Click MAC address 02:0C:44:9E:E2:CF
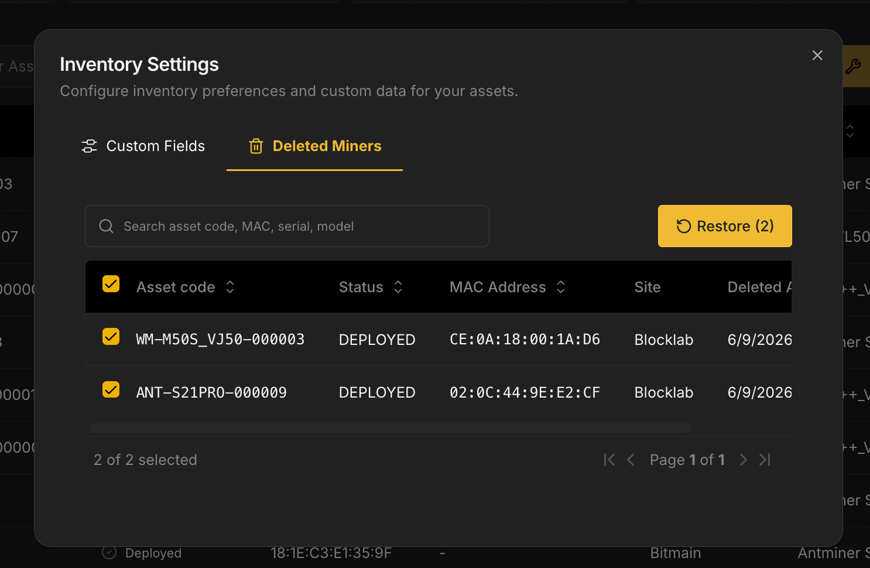870x568 pixels. coord(525,392)
